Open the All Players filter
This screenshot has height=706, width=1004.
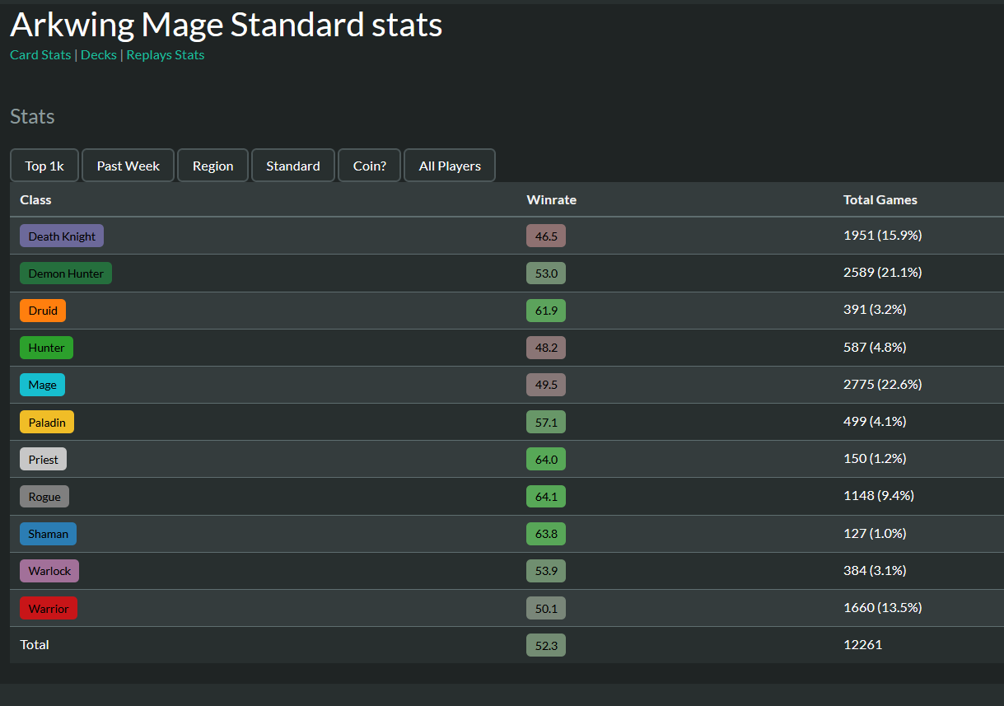coord(450,166)
